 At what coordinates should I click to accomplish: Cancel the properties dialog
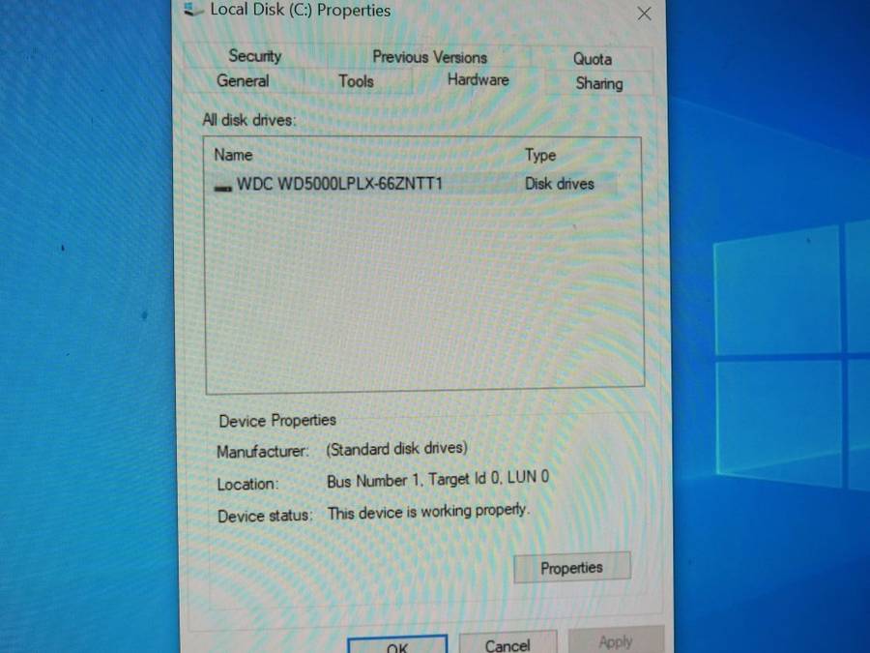click(x=507, y=644)
